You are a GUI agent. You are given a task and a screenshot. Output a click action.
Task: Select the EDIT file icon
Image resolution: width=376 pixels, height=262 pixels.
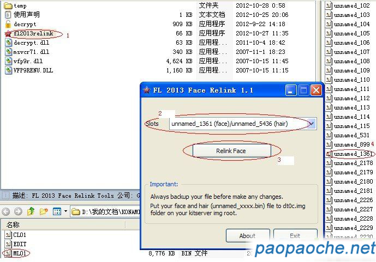[x=8, y=244]
